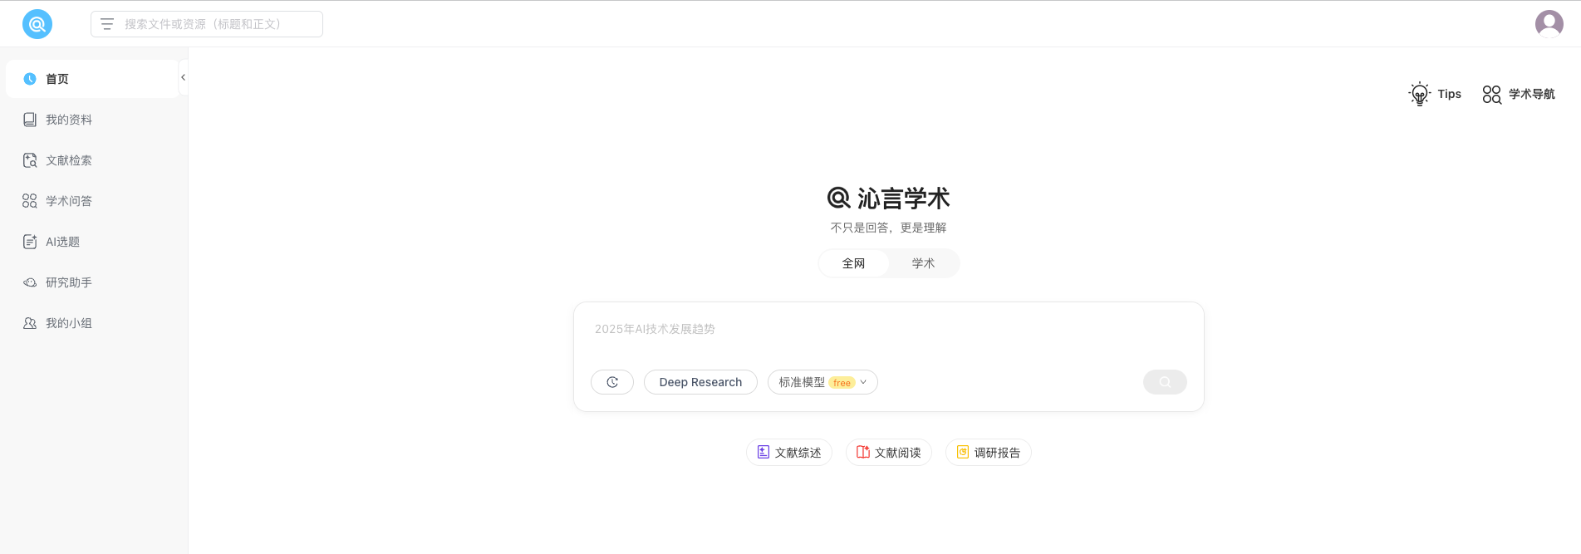Start a 调研报告 task
This screenshot has width=1581, height=554.
(989, 453)
